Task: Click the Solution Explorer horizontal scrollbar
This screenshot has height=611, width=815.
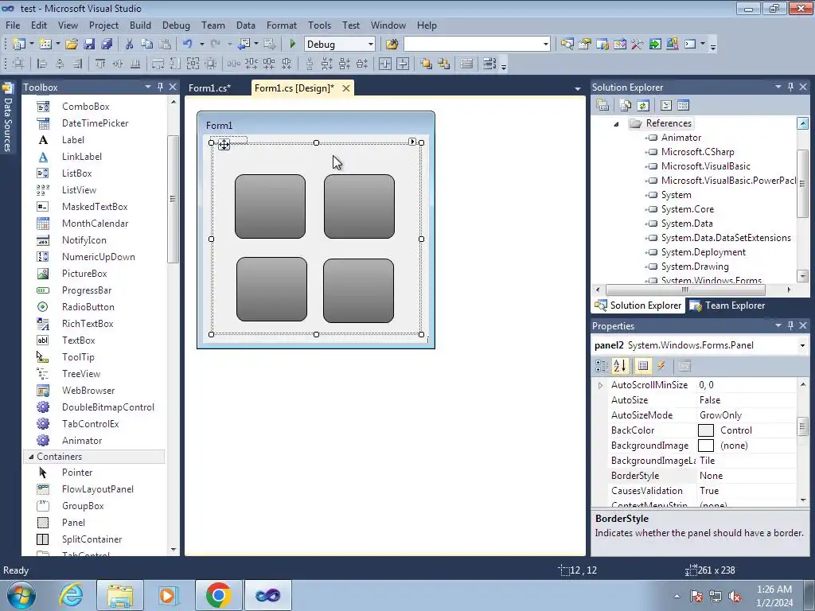Action: point(684,290)
